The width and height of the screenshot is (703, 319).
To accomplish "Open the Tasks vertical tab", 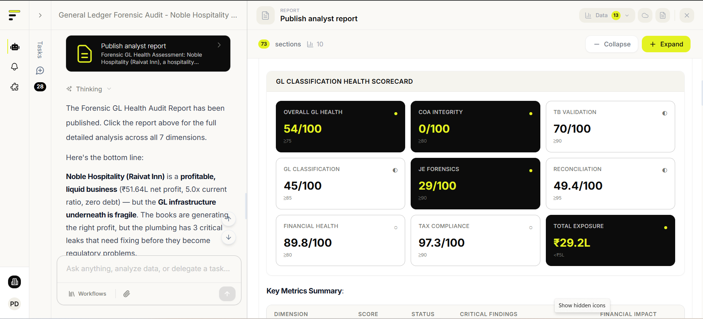I will click(40, 50).
